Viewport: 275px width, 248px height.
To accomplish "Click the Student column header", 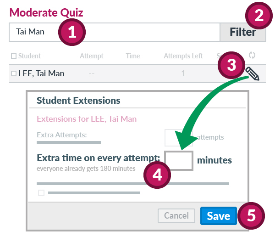I will 29,56.
